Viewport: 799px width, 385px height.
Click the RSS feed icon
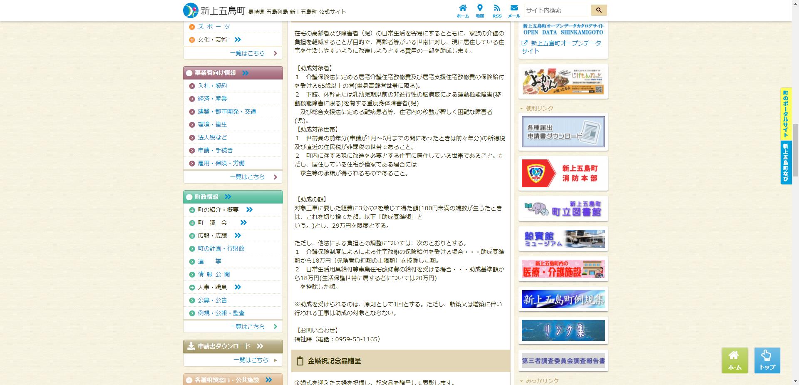click(x=497, y=9)
